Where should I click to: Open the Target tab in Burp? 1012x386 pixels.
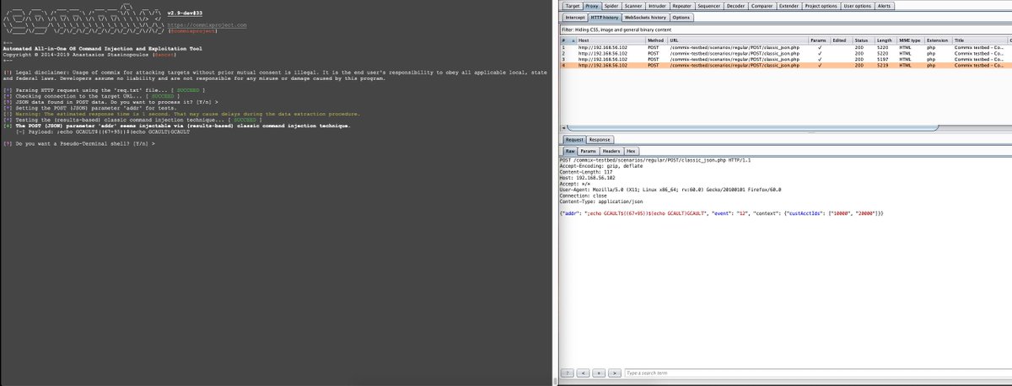(573, 5)
